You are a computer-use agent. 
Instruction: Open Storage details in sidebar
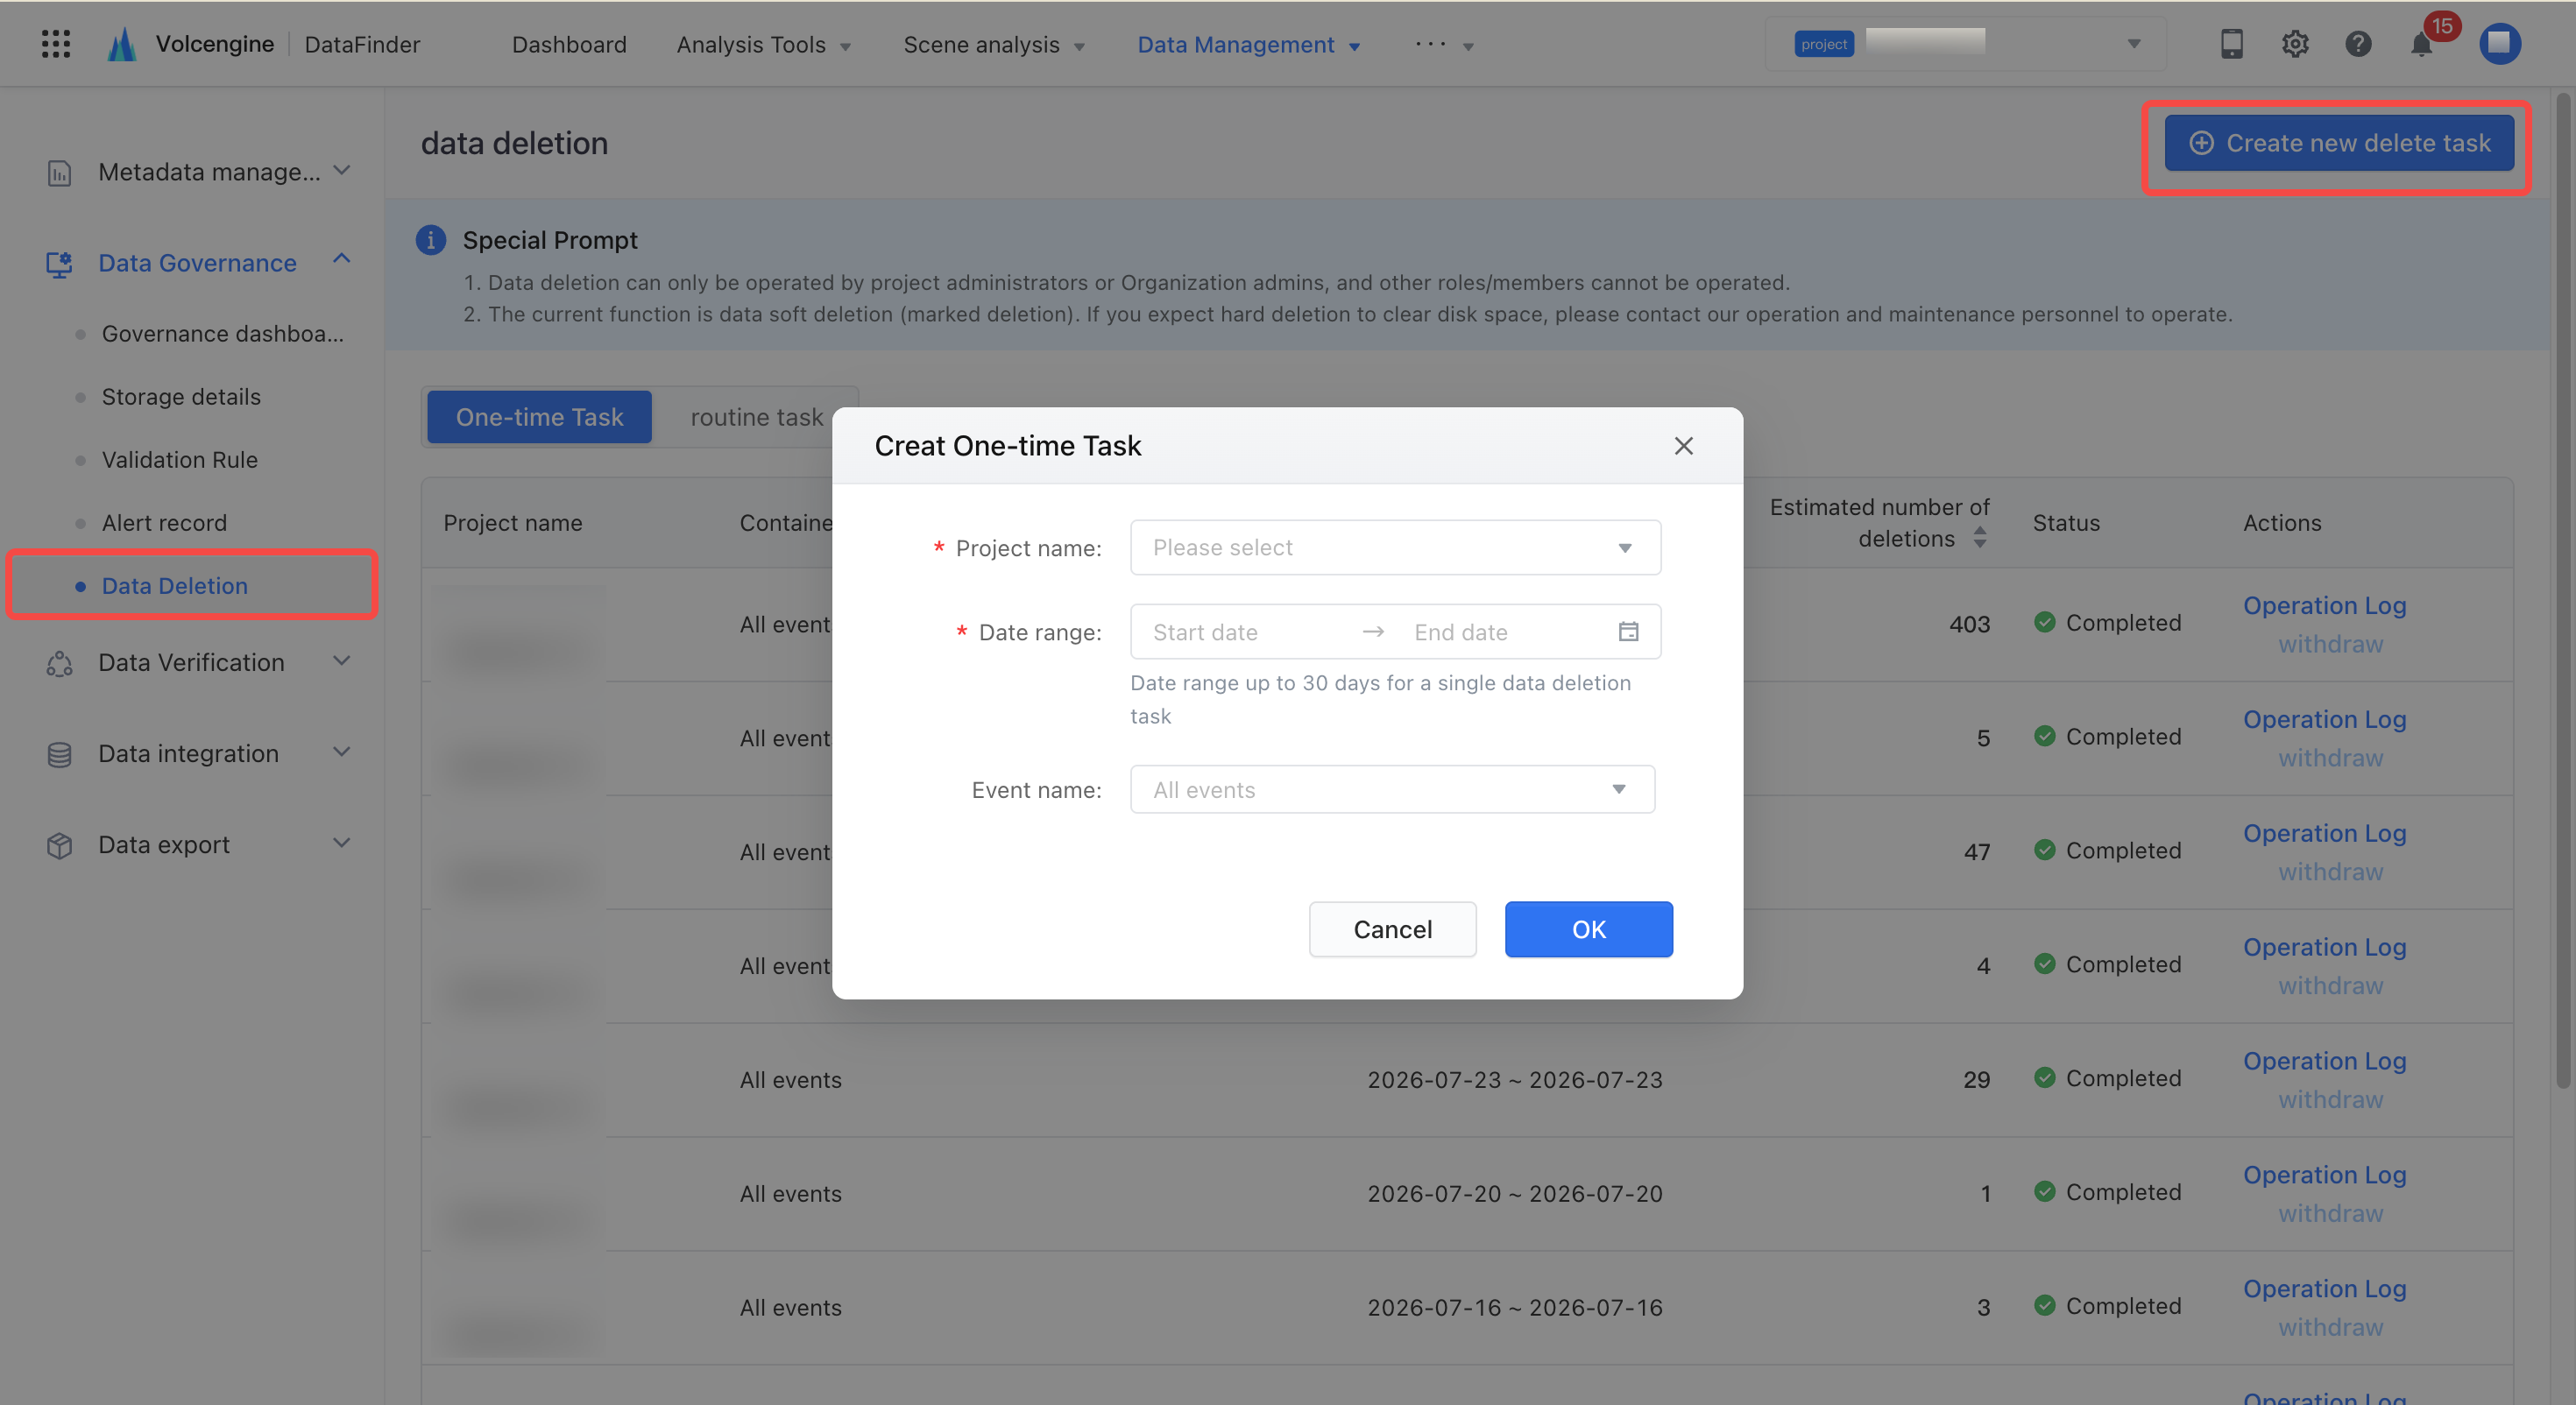pyautogui.click(x=181, y=397)
